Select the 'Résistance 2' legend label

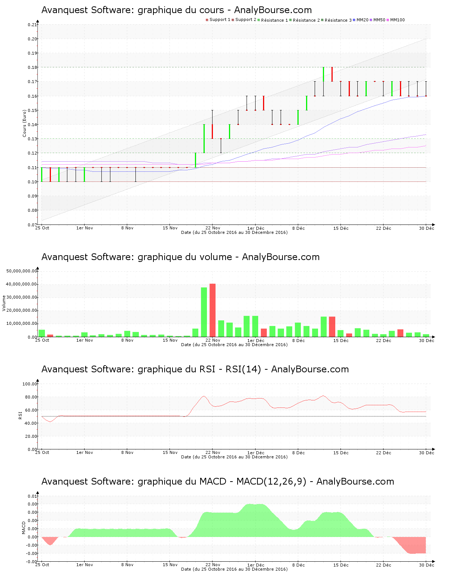click(306, 20)
